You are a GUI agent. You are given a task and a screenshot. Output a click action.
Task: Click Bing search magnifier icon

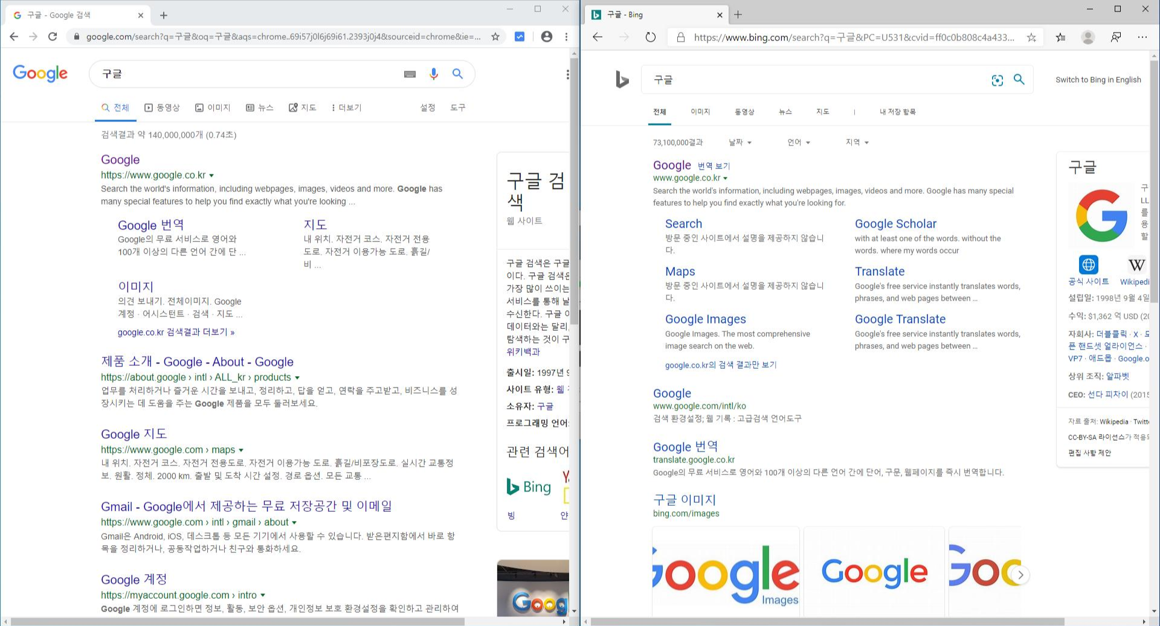pos(1019,80)
